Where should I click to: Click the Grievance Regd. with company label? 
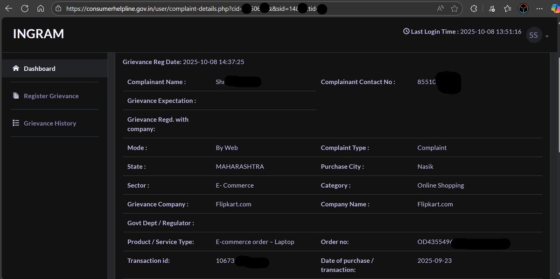158,124
